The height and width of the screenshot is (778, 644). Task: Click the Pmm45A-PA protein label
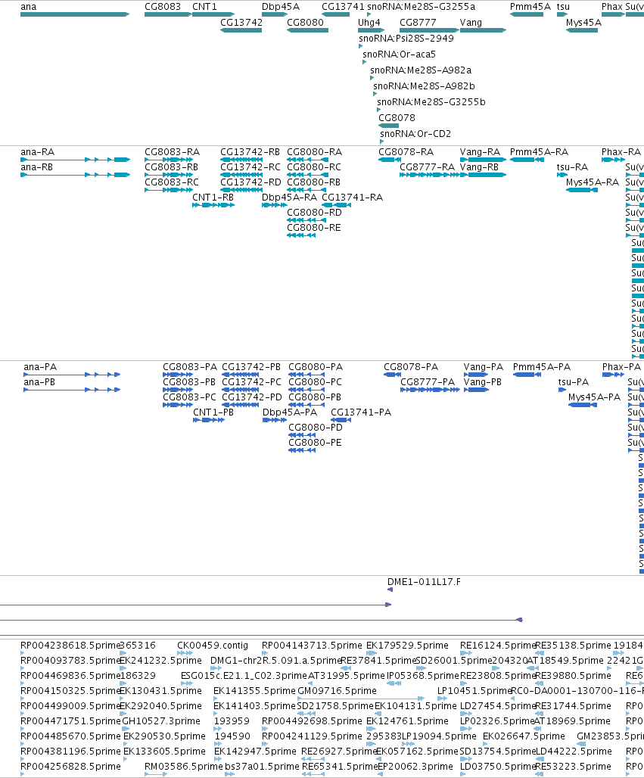pyautogui.click(x=542, y=367)
